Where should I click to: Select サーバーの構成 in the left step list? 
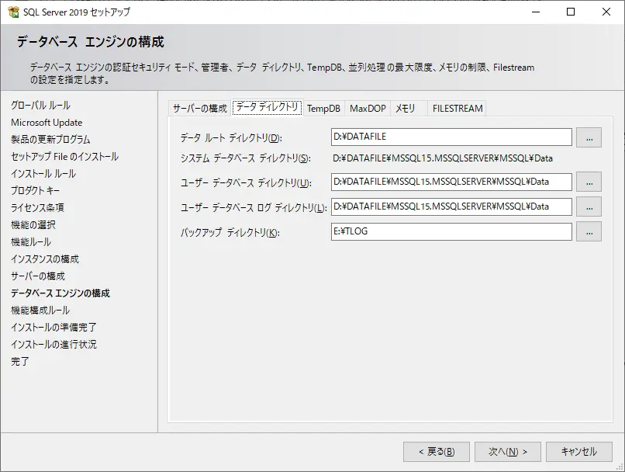pyautogui.click(x=38, y=276)
